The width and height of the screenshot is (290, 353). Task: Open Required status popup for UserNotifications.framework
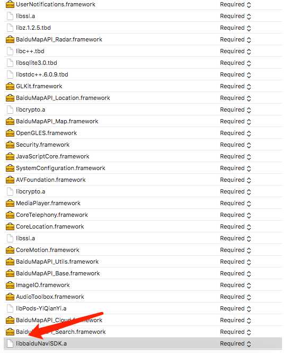(235, 4)
